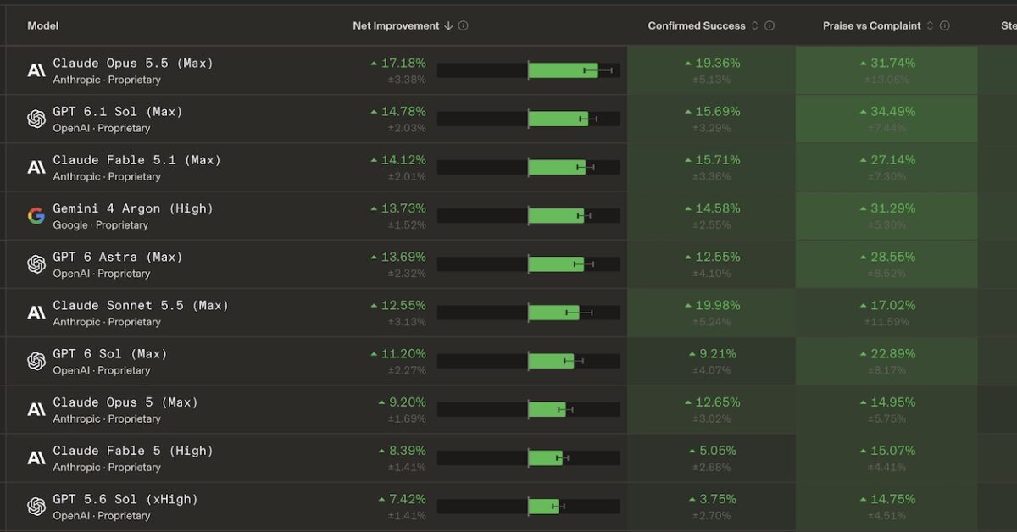This screenshot has height=532, width=1017.
Task: Toggle the Net Improvement descending sort arrow
Action: coord(448,25)
